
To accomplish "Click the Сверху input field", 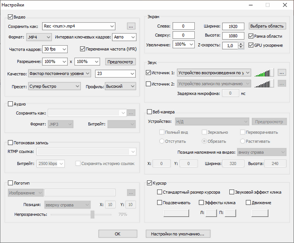I will (184, 35).
